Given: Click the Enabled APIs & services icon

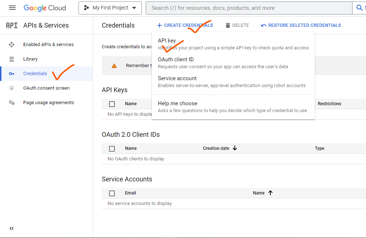Looking at the screenshot, I should (x=12, y=45).
